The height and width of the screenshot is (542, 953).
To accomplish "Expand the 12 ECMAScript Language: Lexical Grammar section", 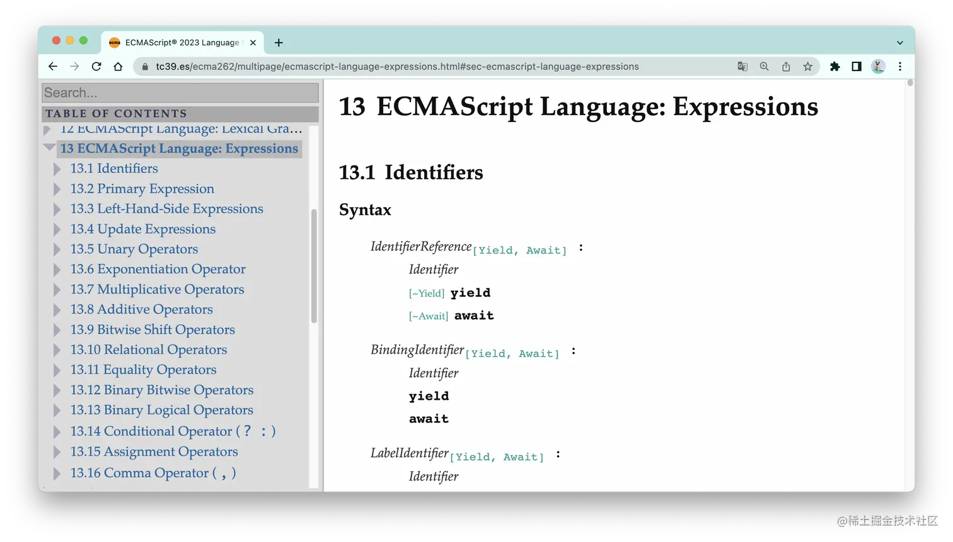I will 47,129.
